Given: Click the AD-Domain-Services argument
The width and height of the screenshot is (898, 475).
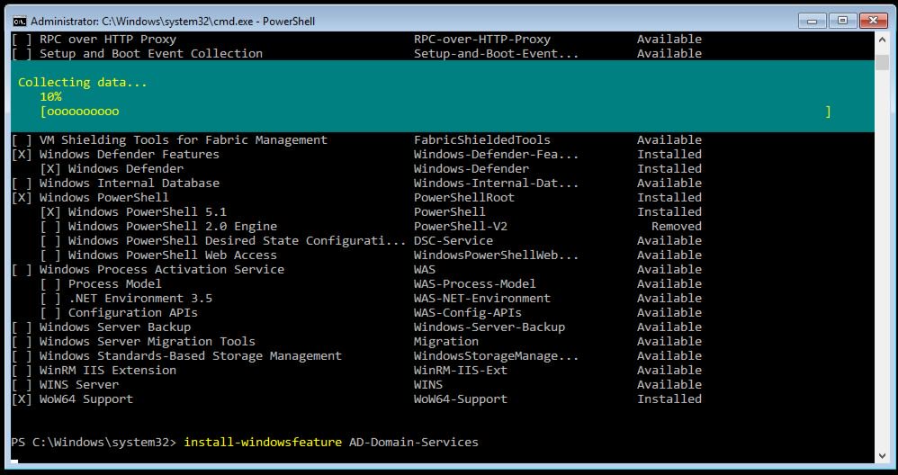Looking at the screenshot, I should coord(414,442).
